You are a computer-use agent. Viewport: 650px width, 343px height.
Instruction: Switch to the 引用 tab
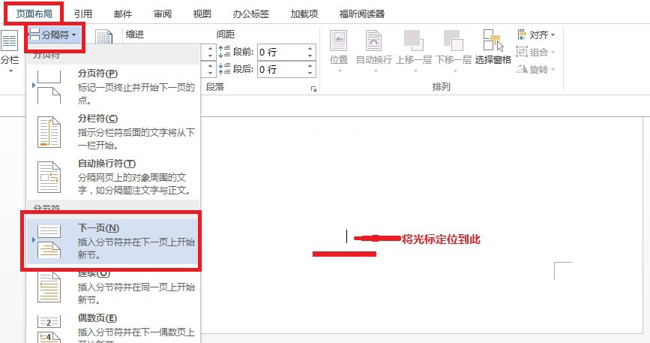[83, 14]
